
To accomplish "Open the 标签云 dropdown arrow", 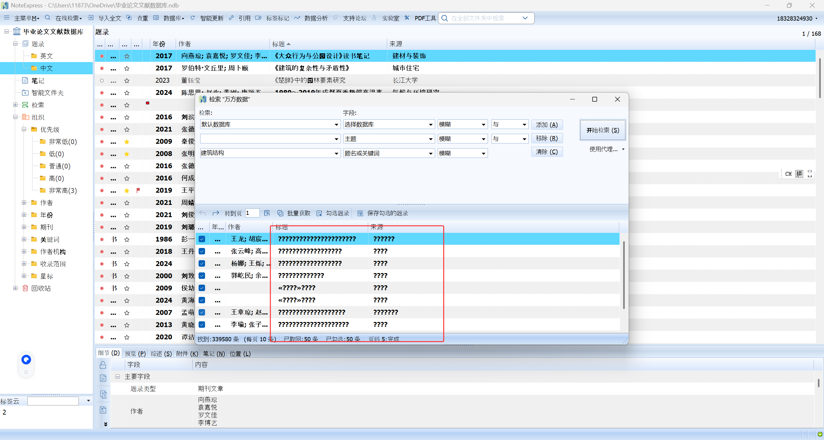I will point(88,401).
